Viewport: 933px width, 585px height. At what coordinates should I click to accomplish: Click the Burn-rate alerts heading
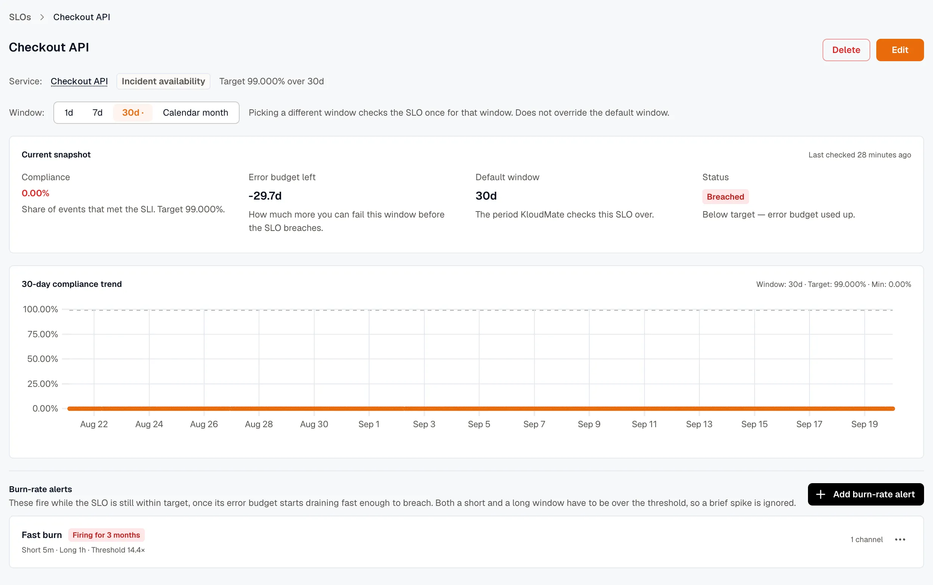[x=41, y=489]
